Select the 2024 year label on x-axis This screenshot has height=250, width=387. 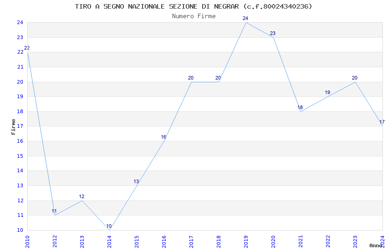382,241
